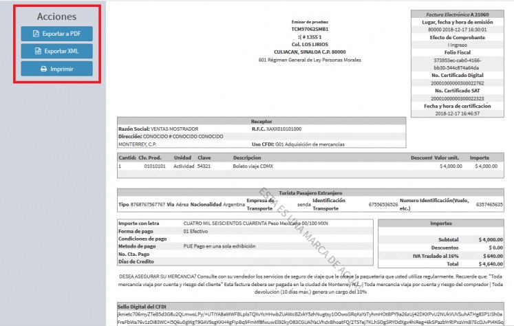Click the Importes summary header

point(440,224)
